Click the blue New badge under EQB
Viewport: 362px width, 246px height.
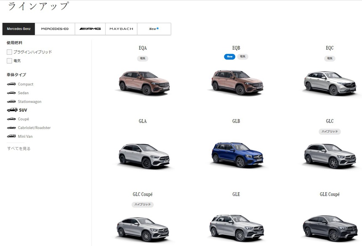click(x=230, y=56)
